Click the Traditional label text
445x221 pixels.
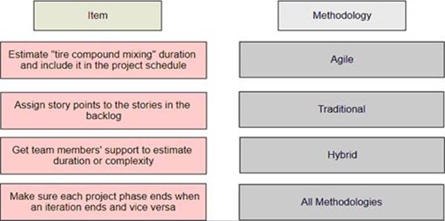point(342,109)
